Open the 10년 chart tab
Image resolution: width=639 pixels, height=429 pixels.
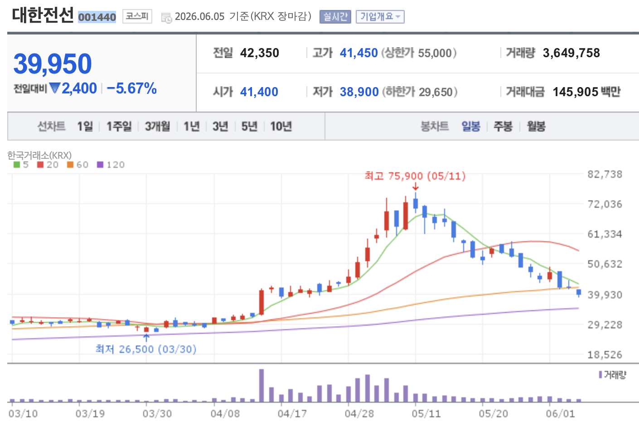coord(281,126)
